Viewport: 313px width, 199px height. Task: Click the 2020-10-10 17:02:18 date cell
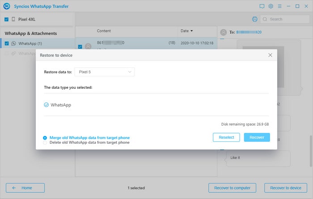(197, 43)
